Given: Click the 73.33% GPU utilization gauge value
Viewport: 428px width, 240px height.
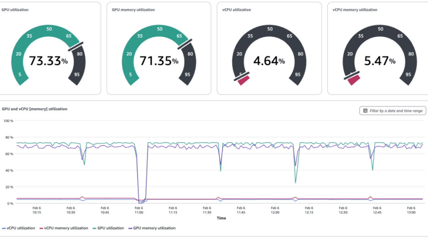Looking at the screenshot, I should (x=48, y=61).
